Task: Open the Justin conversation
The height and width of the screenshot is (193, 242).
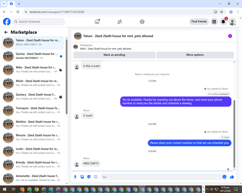Action: [x=32, y=151]
